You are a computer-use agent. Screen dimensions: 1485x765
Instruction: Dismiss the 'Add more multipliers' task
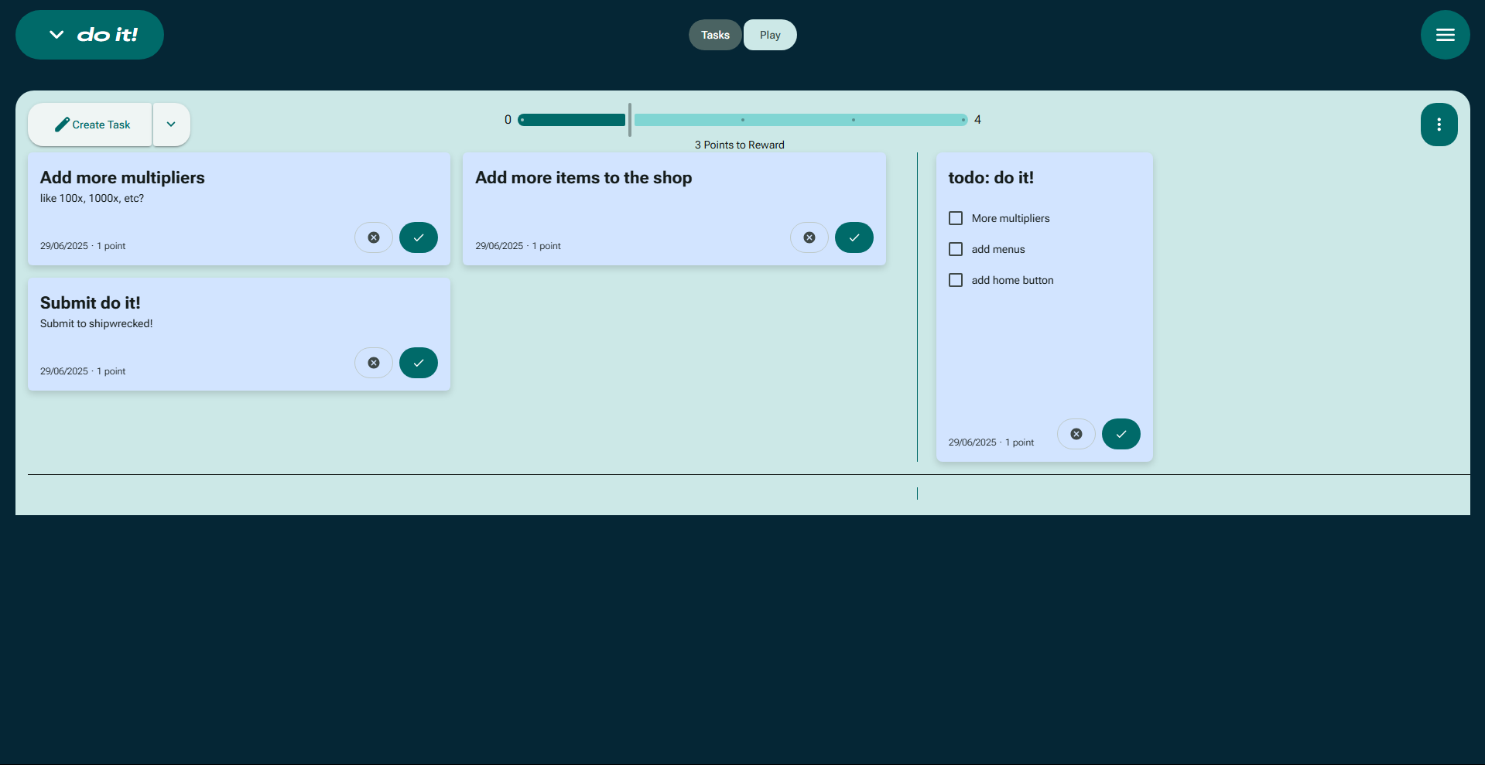pos(374,237)
